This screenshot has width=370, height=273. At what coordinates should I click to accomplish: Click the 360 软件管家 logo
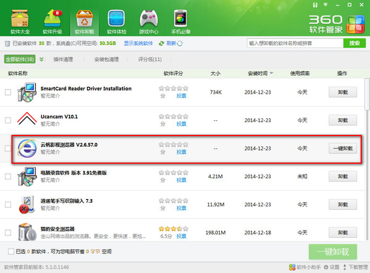pos(337,24)
